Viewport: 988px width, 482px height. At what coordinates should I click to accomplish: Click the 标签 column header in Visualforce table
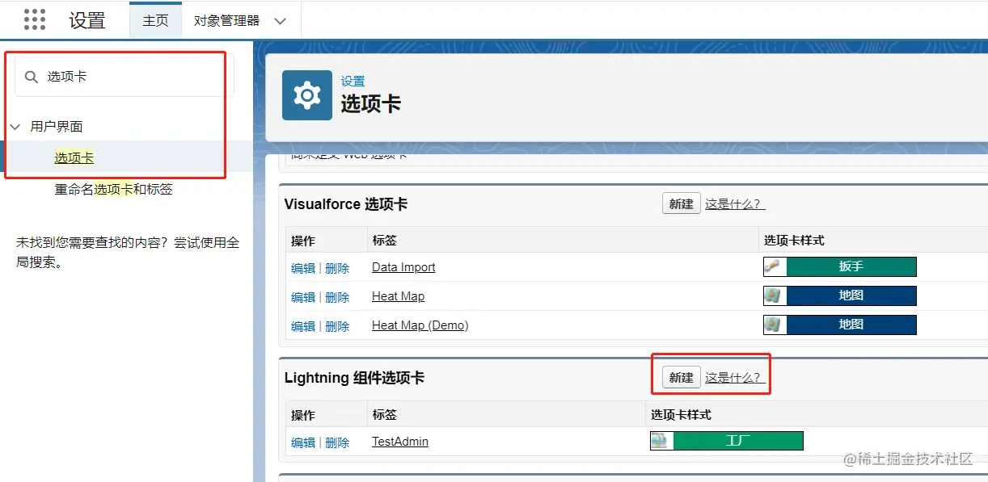384,241
